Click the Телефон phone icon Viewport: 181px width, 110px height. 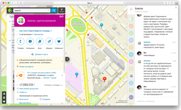(21, 42)
